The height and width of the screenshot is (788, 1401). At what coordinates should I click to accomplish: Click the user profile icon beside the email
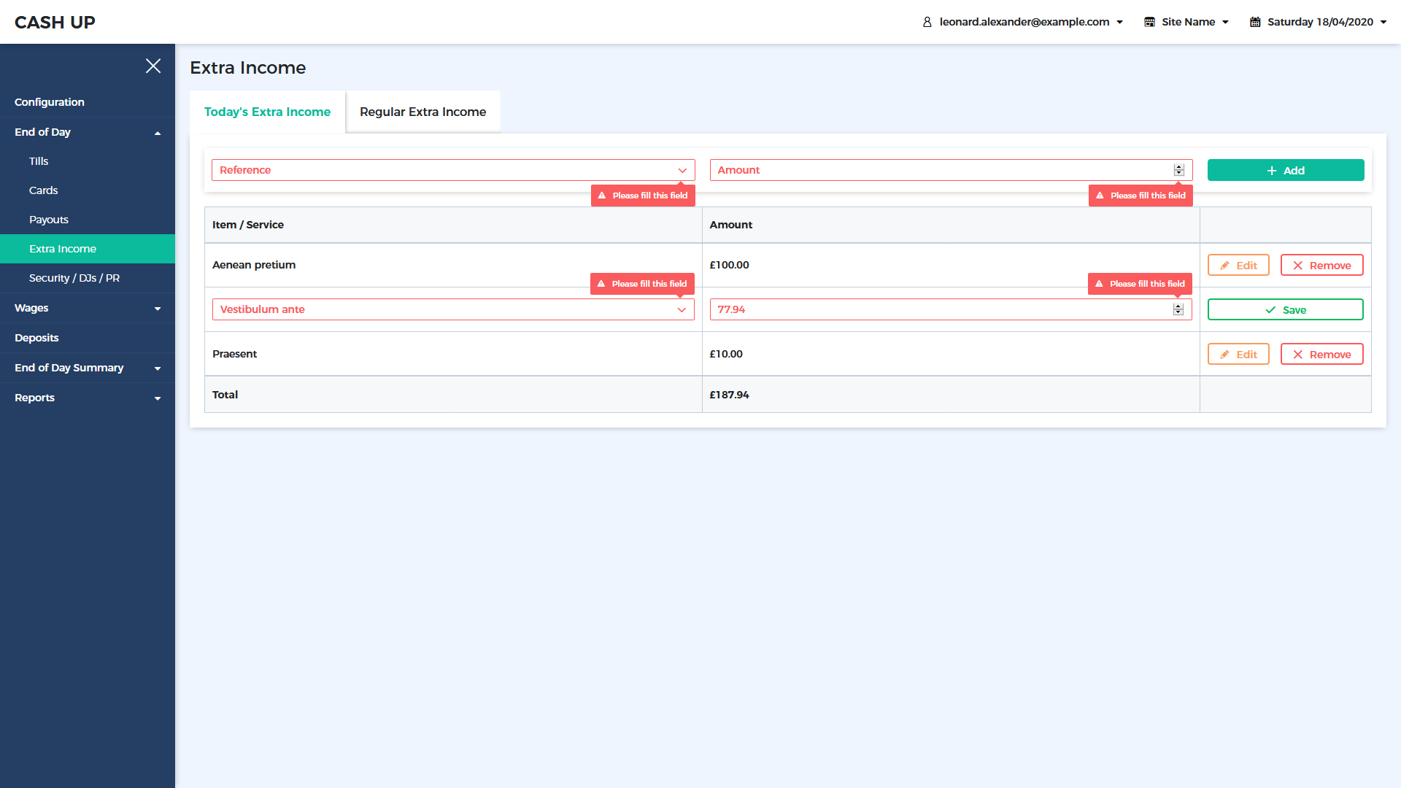point(927,22)
